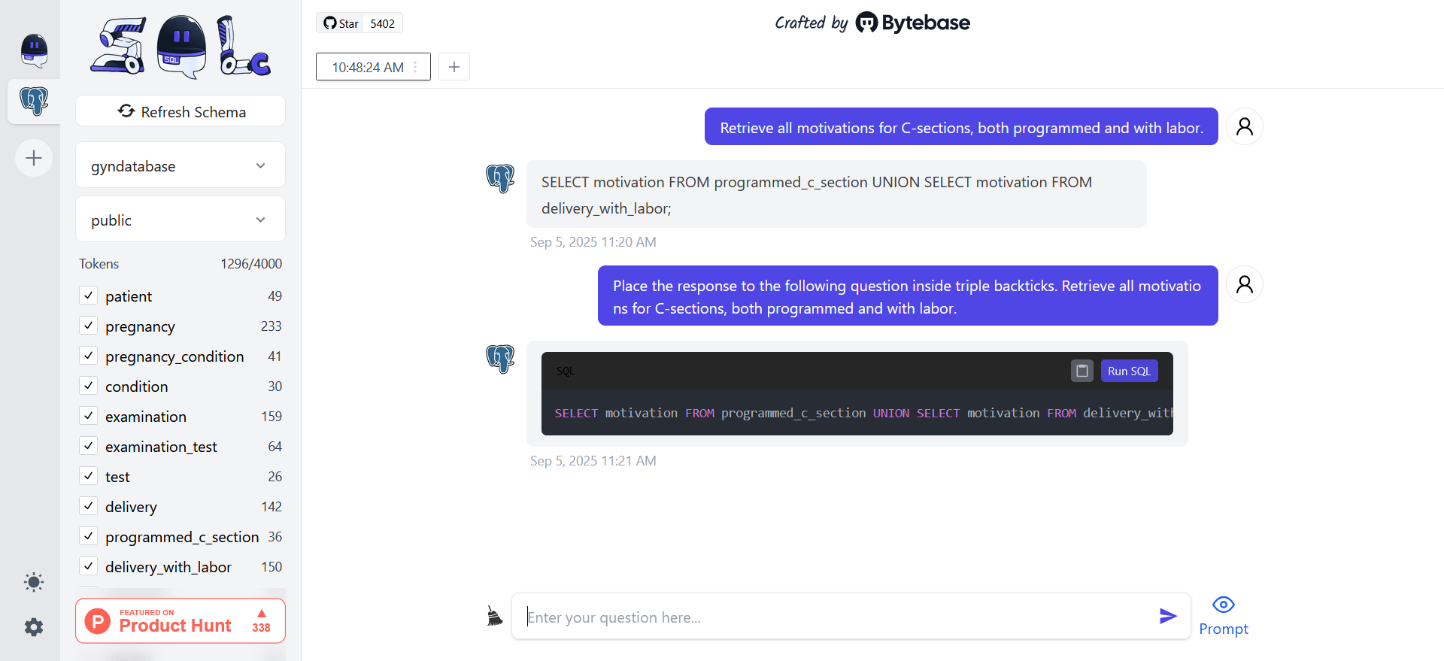Click the SQL Chat logo banner
The image size is (1444, 661).
tap(180, 47)
